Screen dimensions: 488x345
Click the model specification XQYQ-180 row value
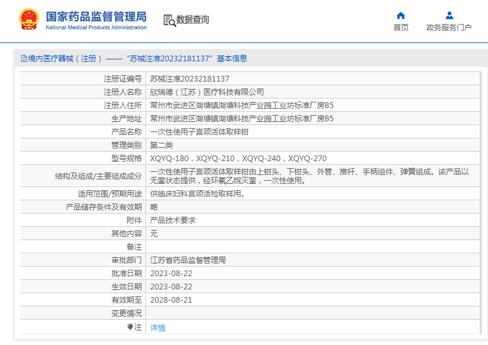tap(238, 159)
